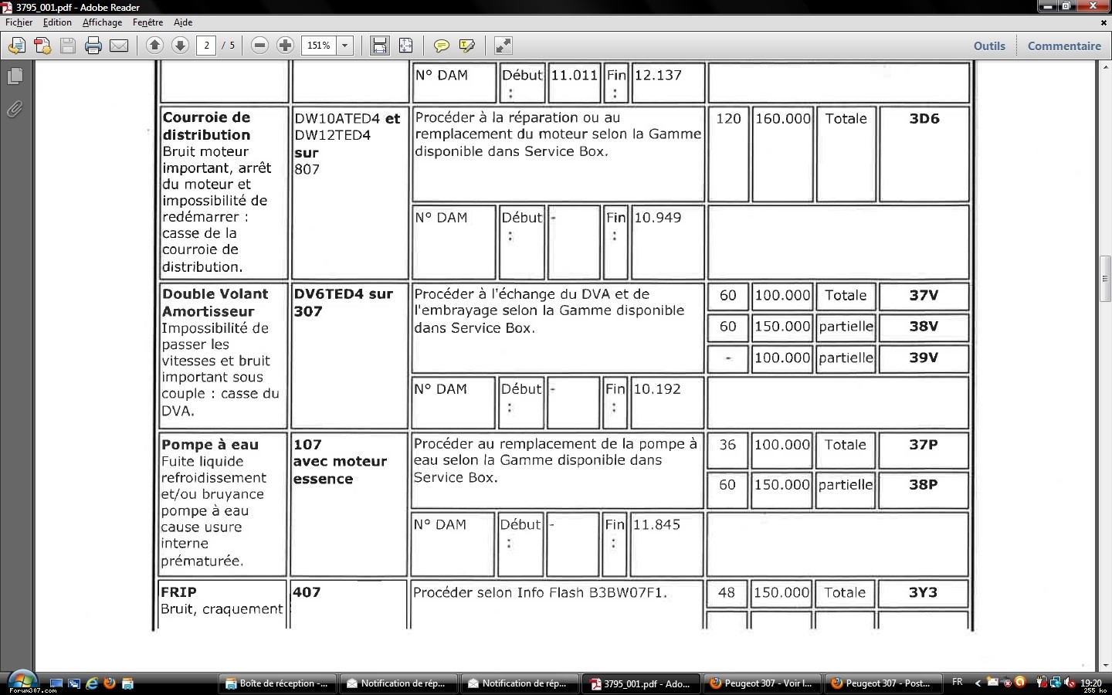Go to next page with down arrow

pyautogui.click(x=180, y=46)
